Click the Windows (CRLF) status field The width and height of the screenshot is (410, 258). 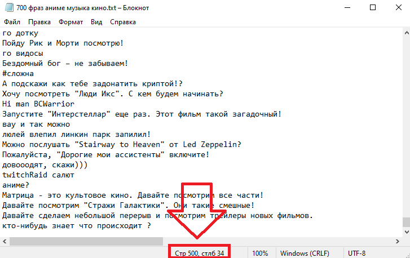[305, 253]
